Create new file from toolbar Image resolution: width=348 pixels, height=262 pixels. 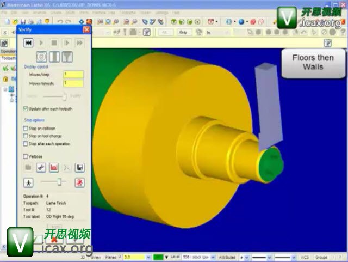(x=7, y=22)
